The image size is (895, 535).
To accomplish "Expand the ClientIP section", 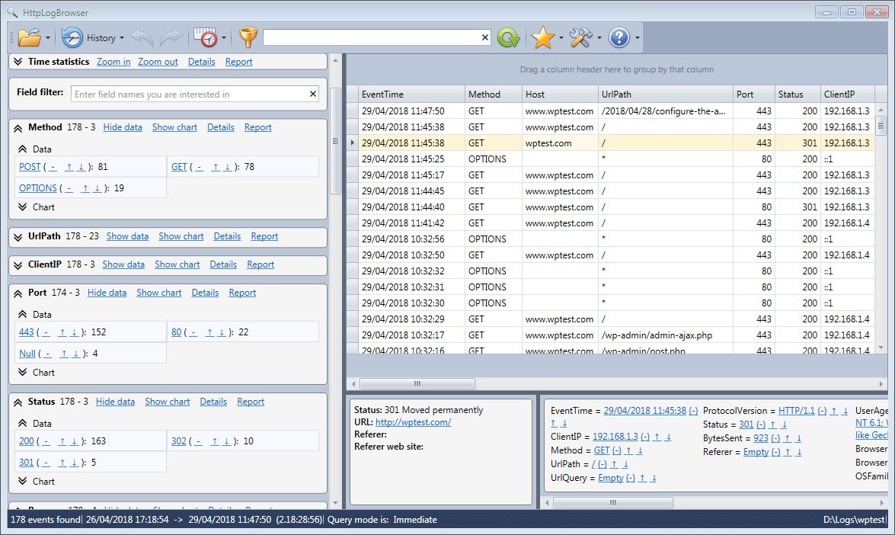I will point(18,265).
